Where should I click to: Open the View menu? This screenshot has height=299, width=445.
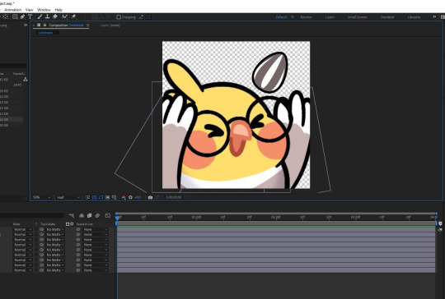[x=29, y=10]
